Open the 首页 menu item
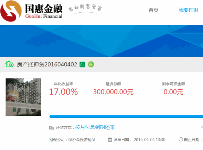The width and height of the screenshot is (203, 150). pyautogui.click(x=153, y=10)
